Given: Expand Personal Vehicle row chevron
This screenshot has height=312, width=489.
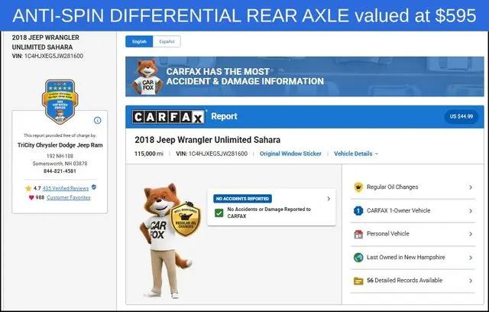Looking at the screenshot, I should pos(471,234).
